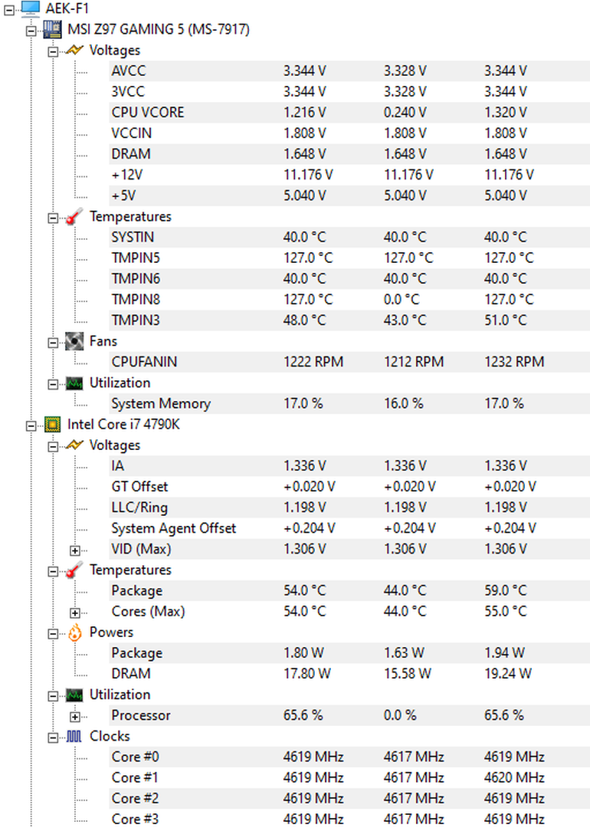Screen dimensions: 590x828
Task: Select the CPUFANIN fan speed row
Action: pos(349,362)
